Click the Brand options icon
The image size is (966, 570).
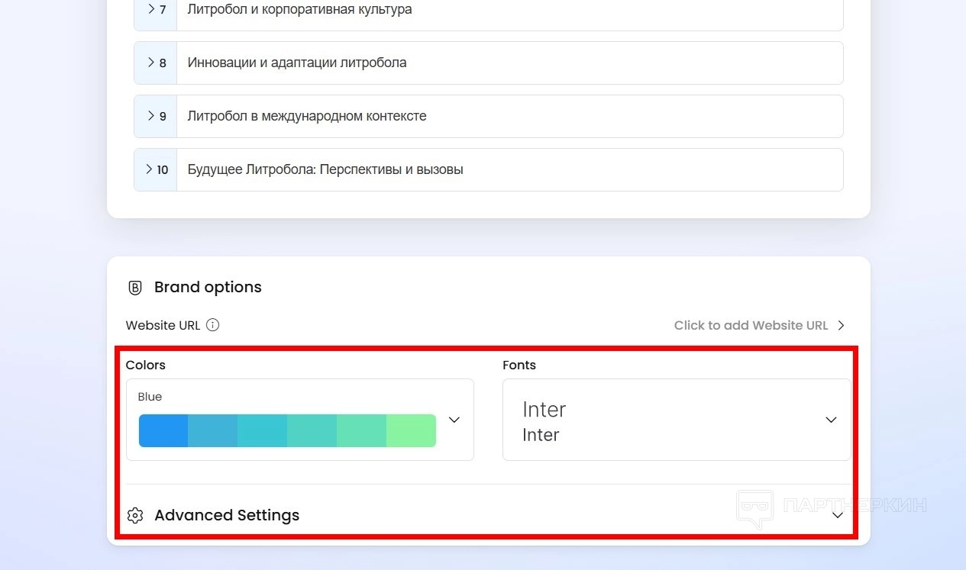tap(135, 288)
